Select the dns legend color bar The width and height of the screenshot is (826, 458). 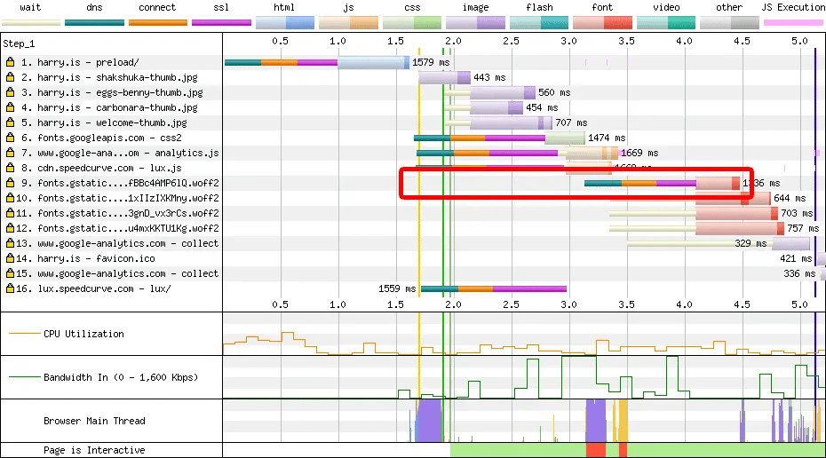coord(94,23)
